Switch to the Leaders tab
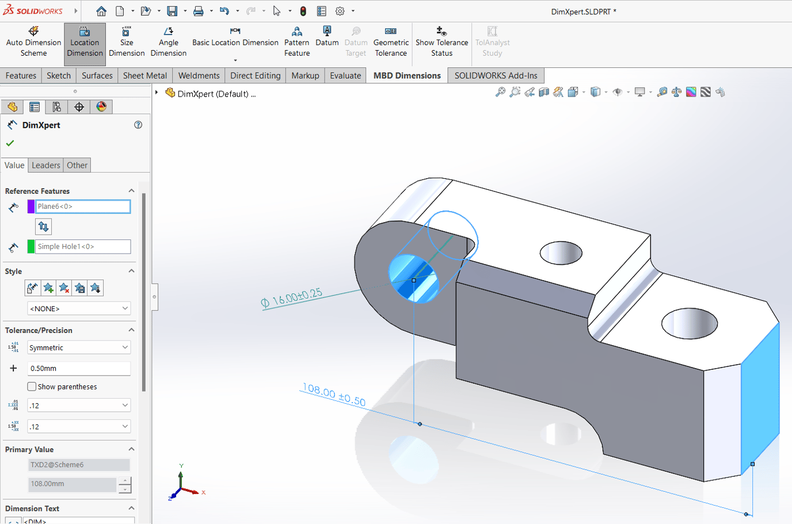 (45, 165)
